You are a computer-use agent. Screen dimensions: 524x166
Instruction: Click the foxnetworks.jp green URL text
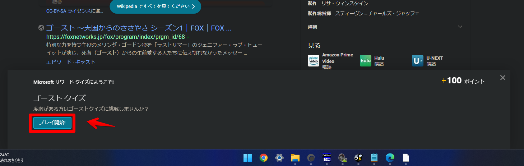(x=115, y=37)
